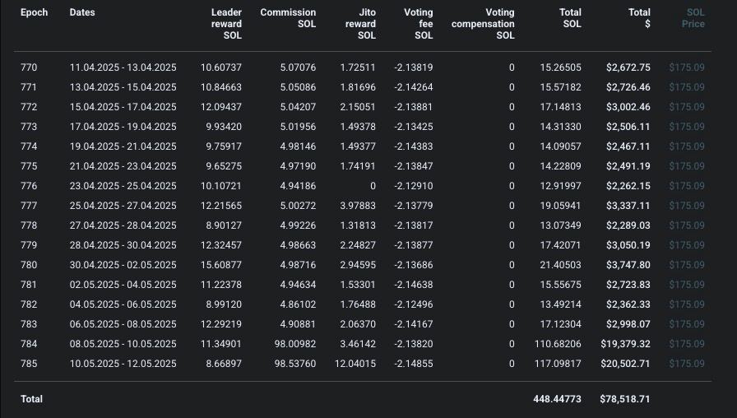The width and height of the screenshot is (737, 418).
Task: Click total dollars $20,502.71
Action: (x=626, y=364)
